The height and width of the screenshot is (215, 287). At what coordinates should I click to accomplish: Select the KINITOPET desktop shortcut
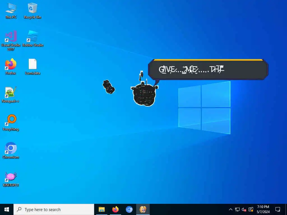click(x=11, y=179)
